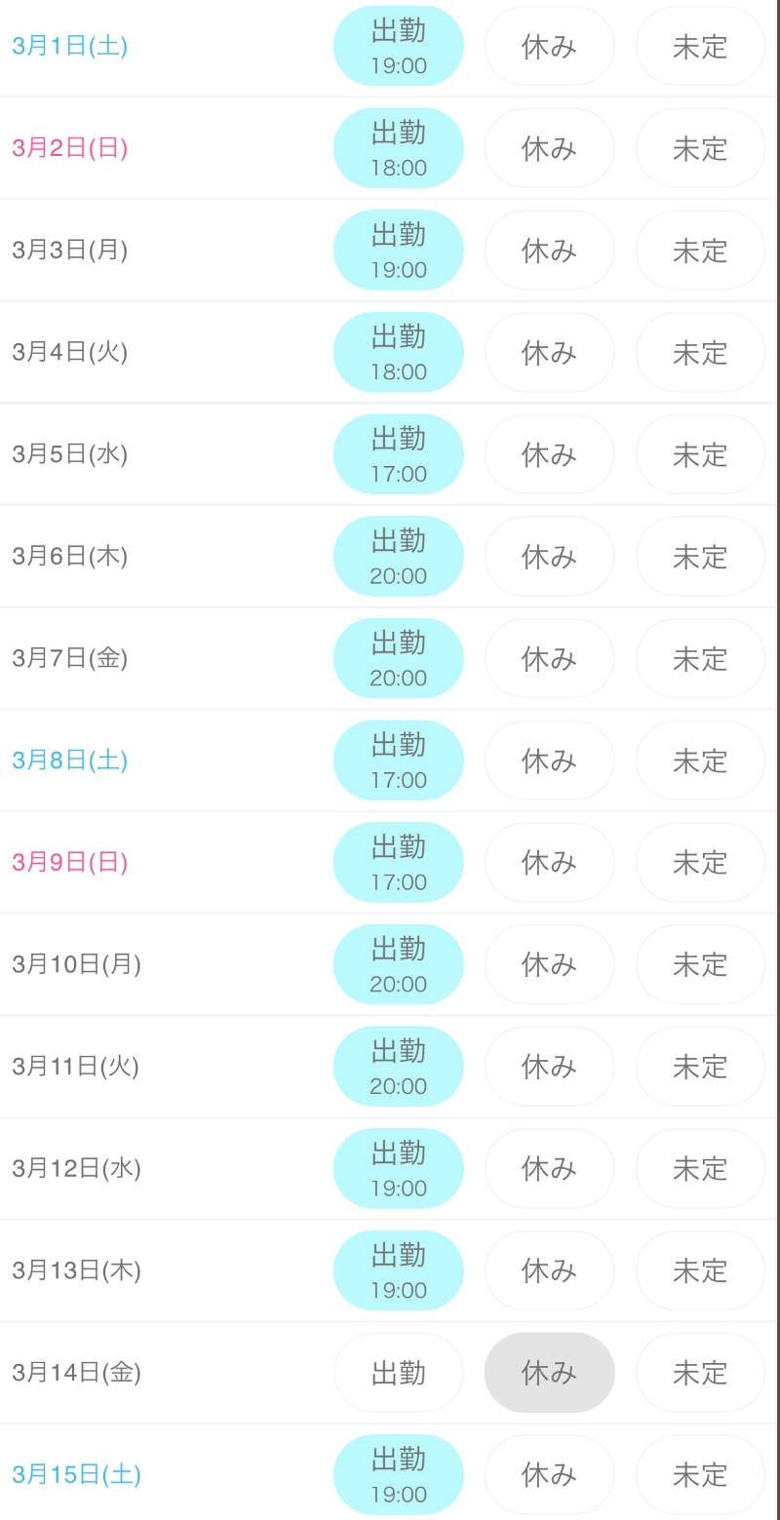Tap 出勤 17:00 on March 5
Viewport: 780px width, 1520px height.
(x=398, y=454)
